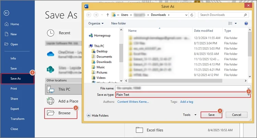Click the Browse folder button
Viewport: 257px width, 138px height.
coord(61,113)
